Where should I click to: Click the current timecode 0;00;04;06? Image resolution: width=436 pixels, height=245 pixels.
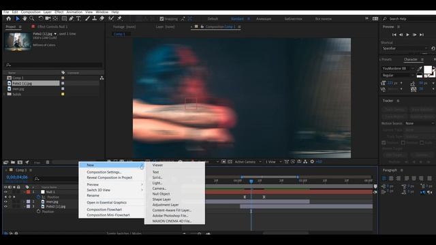pyautogui.click(x=17, y=177)
